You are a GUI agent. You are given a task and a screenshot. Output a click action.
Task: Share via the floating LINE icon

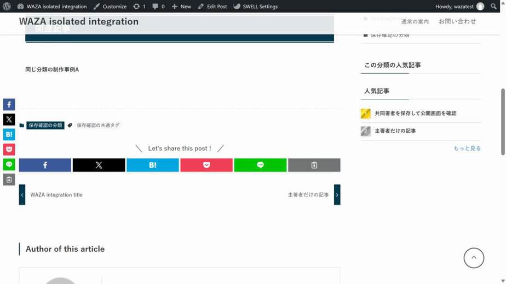click(x=9, y=164)
